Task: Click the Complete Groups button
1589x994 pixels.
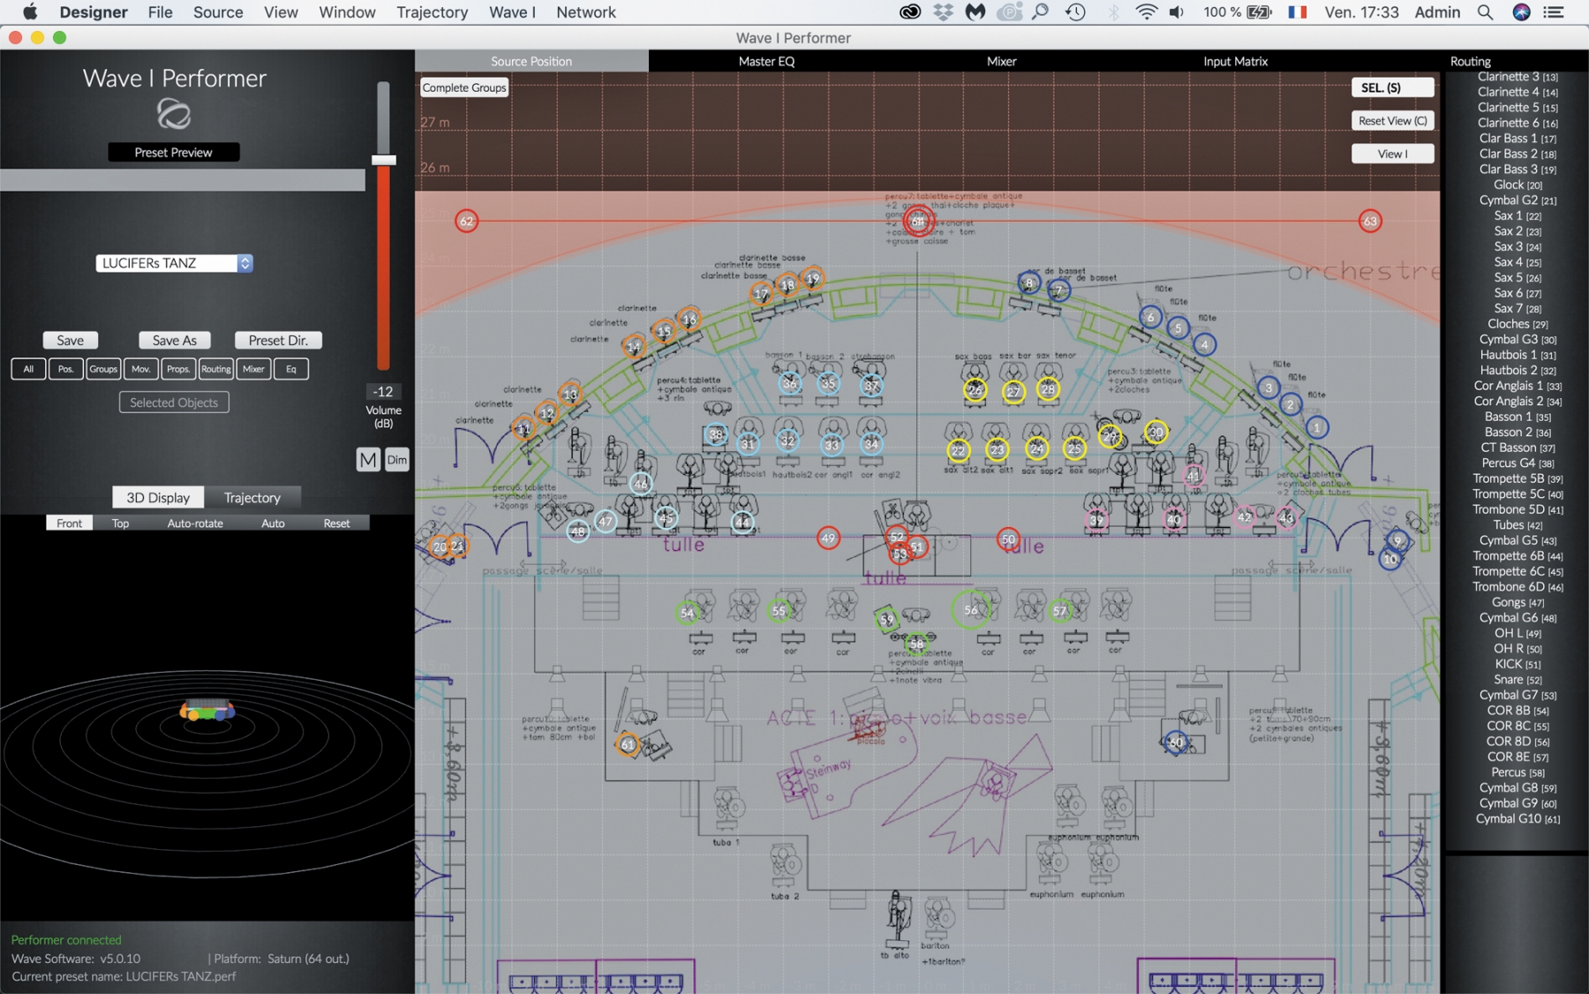Action: tap(464, 87)
